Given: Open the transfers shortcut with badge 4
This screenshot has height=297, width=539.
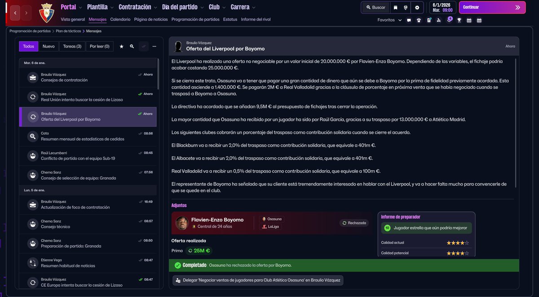Looking at the screenshot, I should pyautogui.click(x=449, y=20).
